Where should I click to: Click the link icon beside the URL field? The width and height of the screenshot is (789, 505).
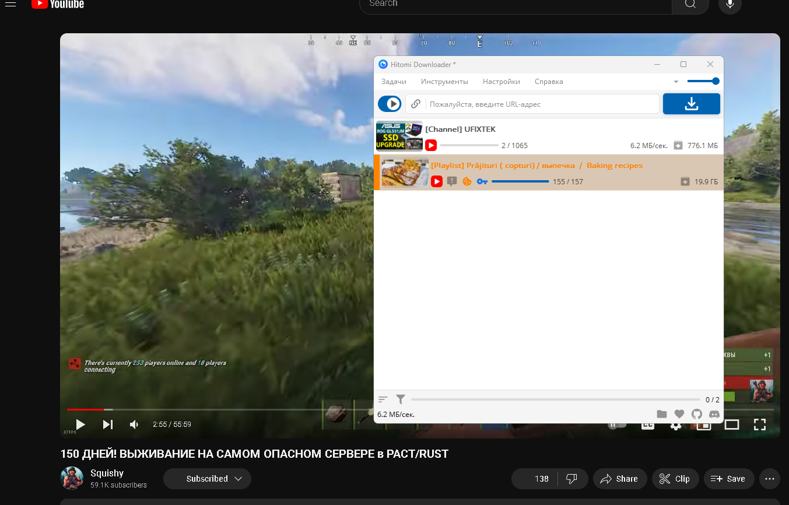[x=416, y=104]
